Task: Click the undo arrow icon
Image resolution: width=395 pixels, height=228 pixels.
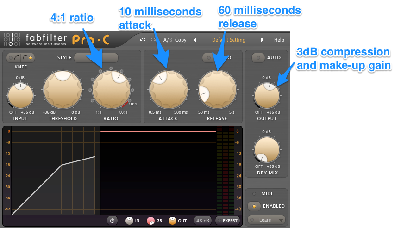Action: [x=143, y=40]
